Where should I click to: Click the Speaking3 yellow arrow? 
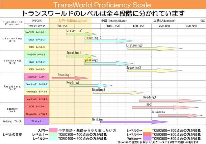[155, 71]
